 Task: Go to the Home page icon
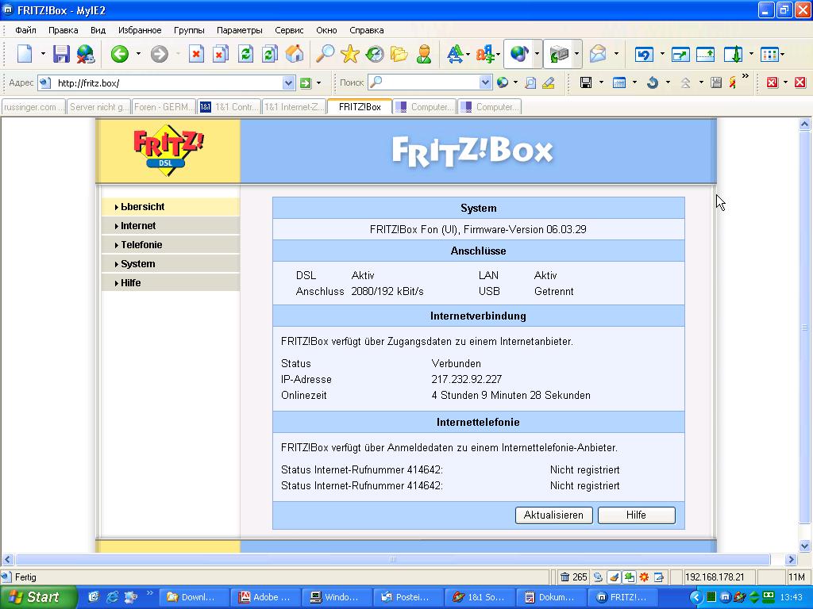(x=295, y=54)
